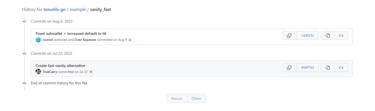Open commit hash 450f7b2

pyautogui.click(x=308, y=68)
